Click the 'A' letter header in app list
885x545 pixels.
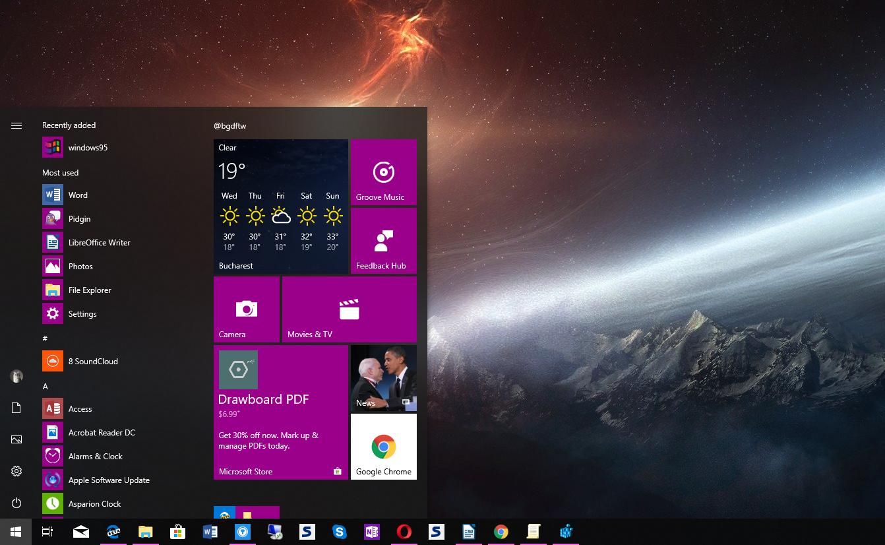point(46,387)
